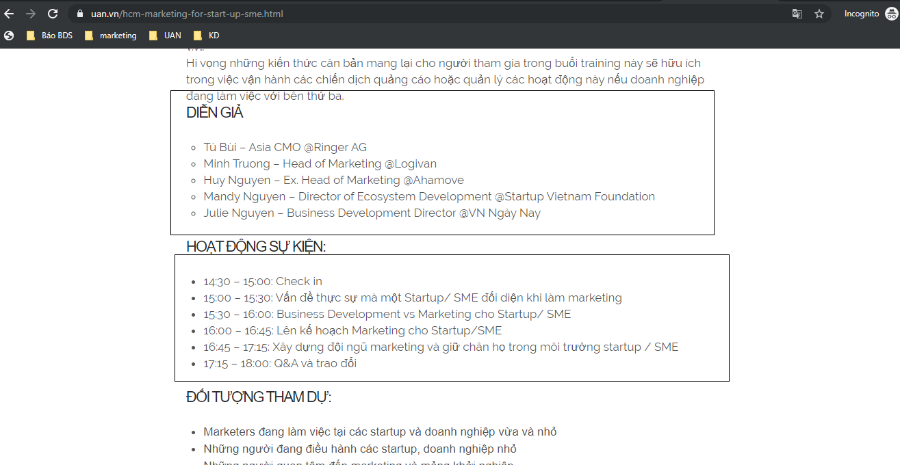Open the Incognito profile indicator
Viewport: 900px width, 465px height.
869,14
